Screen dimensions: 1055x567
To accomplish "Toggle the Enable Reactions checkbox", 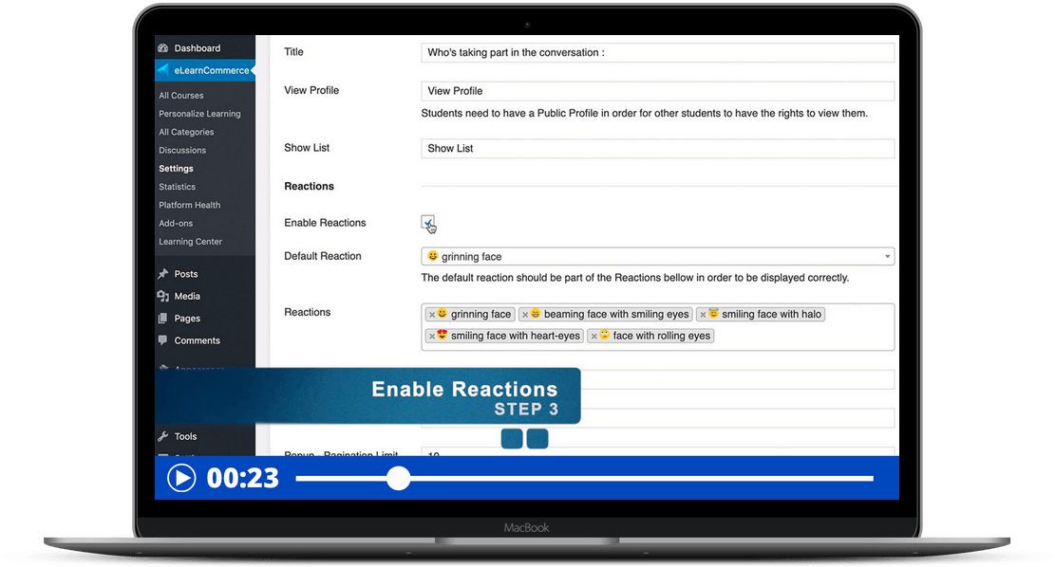I will point(427,222).
